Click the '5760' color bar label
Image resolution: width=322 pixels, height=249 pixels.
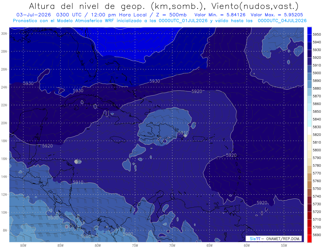317,181
